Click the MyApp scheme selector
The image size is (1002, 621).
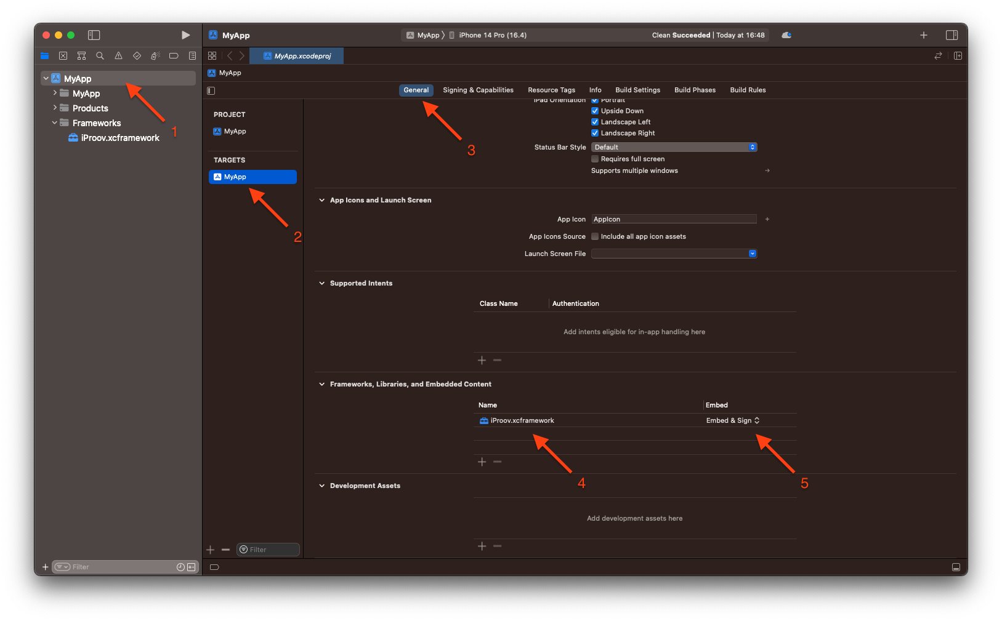423,35
